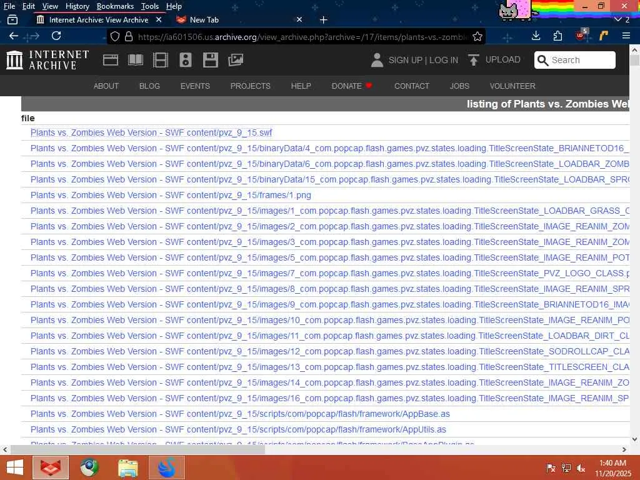Open the BLOG navigation link
The height and width of the screenshot is (480, 640).
tap(149, 86)
